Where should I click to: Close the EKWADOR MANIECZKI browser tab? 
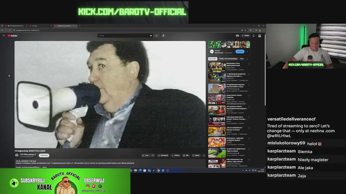(x=26, y=26)
